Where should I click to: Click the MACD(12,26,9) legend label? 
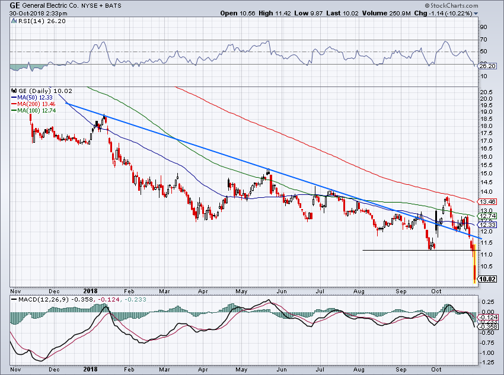(44, 300)
